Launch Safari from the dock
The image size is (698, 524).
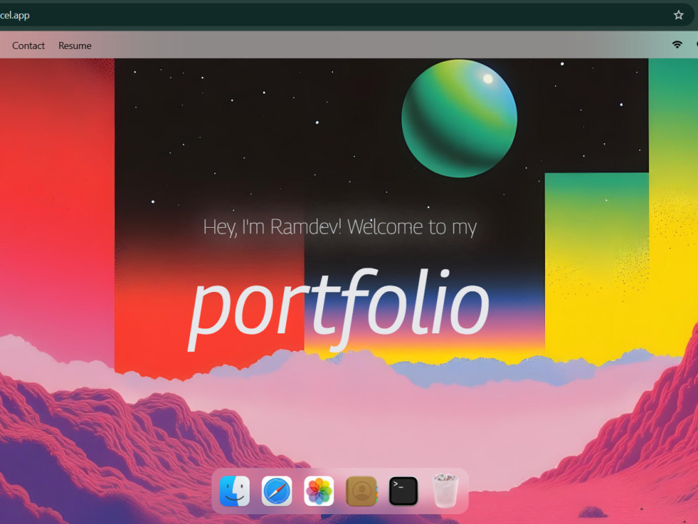[x=277, y=491]
